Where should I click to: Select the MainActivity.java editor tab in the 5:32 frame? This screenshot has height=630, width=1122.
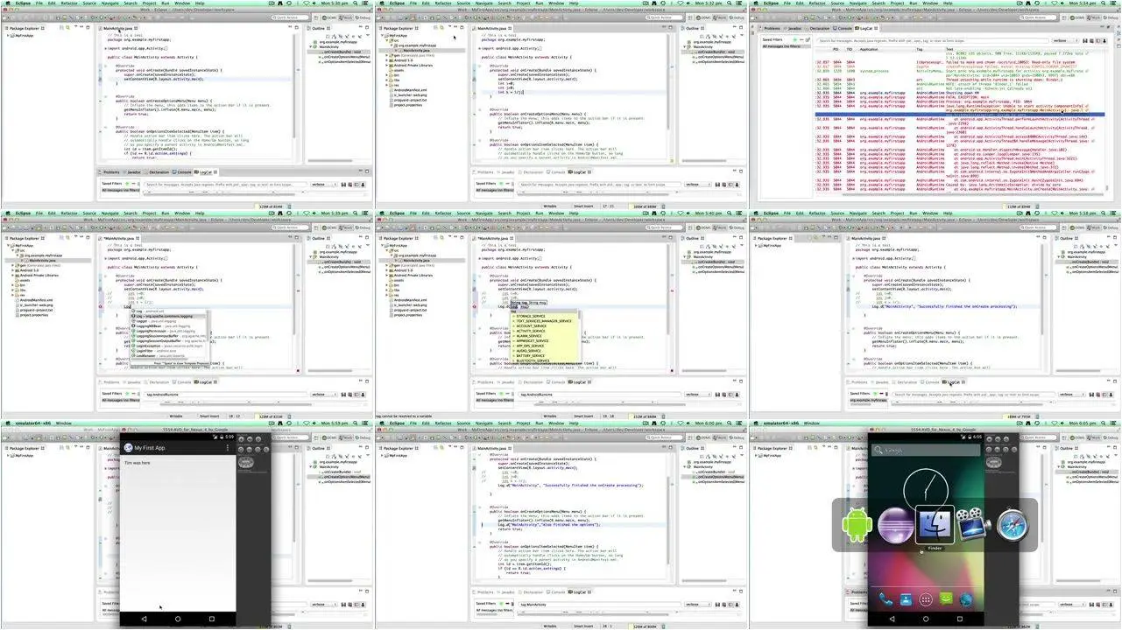click(492, 29)
